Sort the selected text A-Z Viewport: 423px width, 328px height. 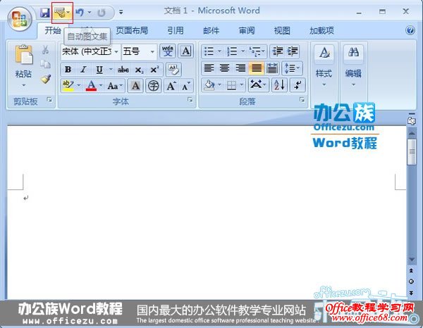pyautogui.click(x=279, y=85)
